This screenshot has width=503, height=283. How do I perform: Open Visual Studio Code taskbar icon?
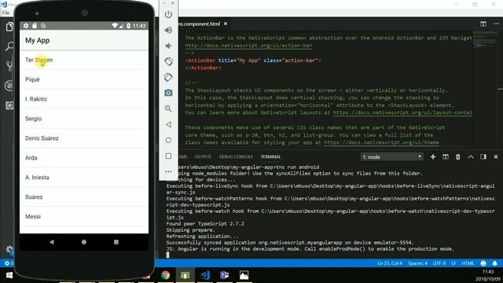pos(204,275)
